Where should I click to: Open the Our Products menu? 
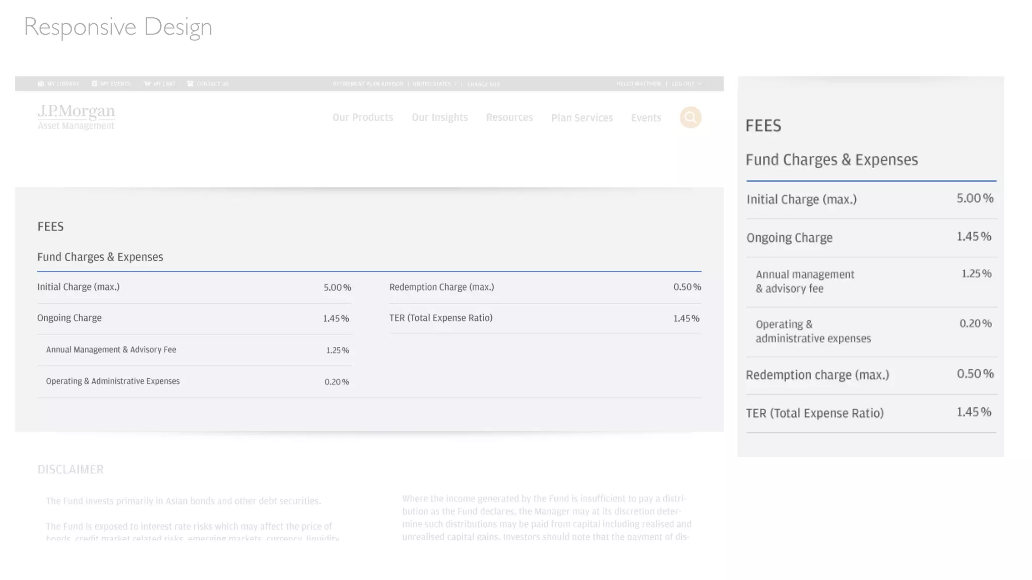click(362, 117)
